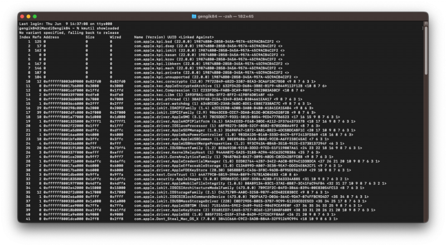Click 'com.apple.kpi.bsd' in the kext list
This screenshot has height=246, width=446.
pyautogui.click(x=153, y=42)
